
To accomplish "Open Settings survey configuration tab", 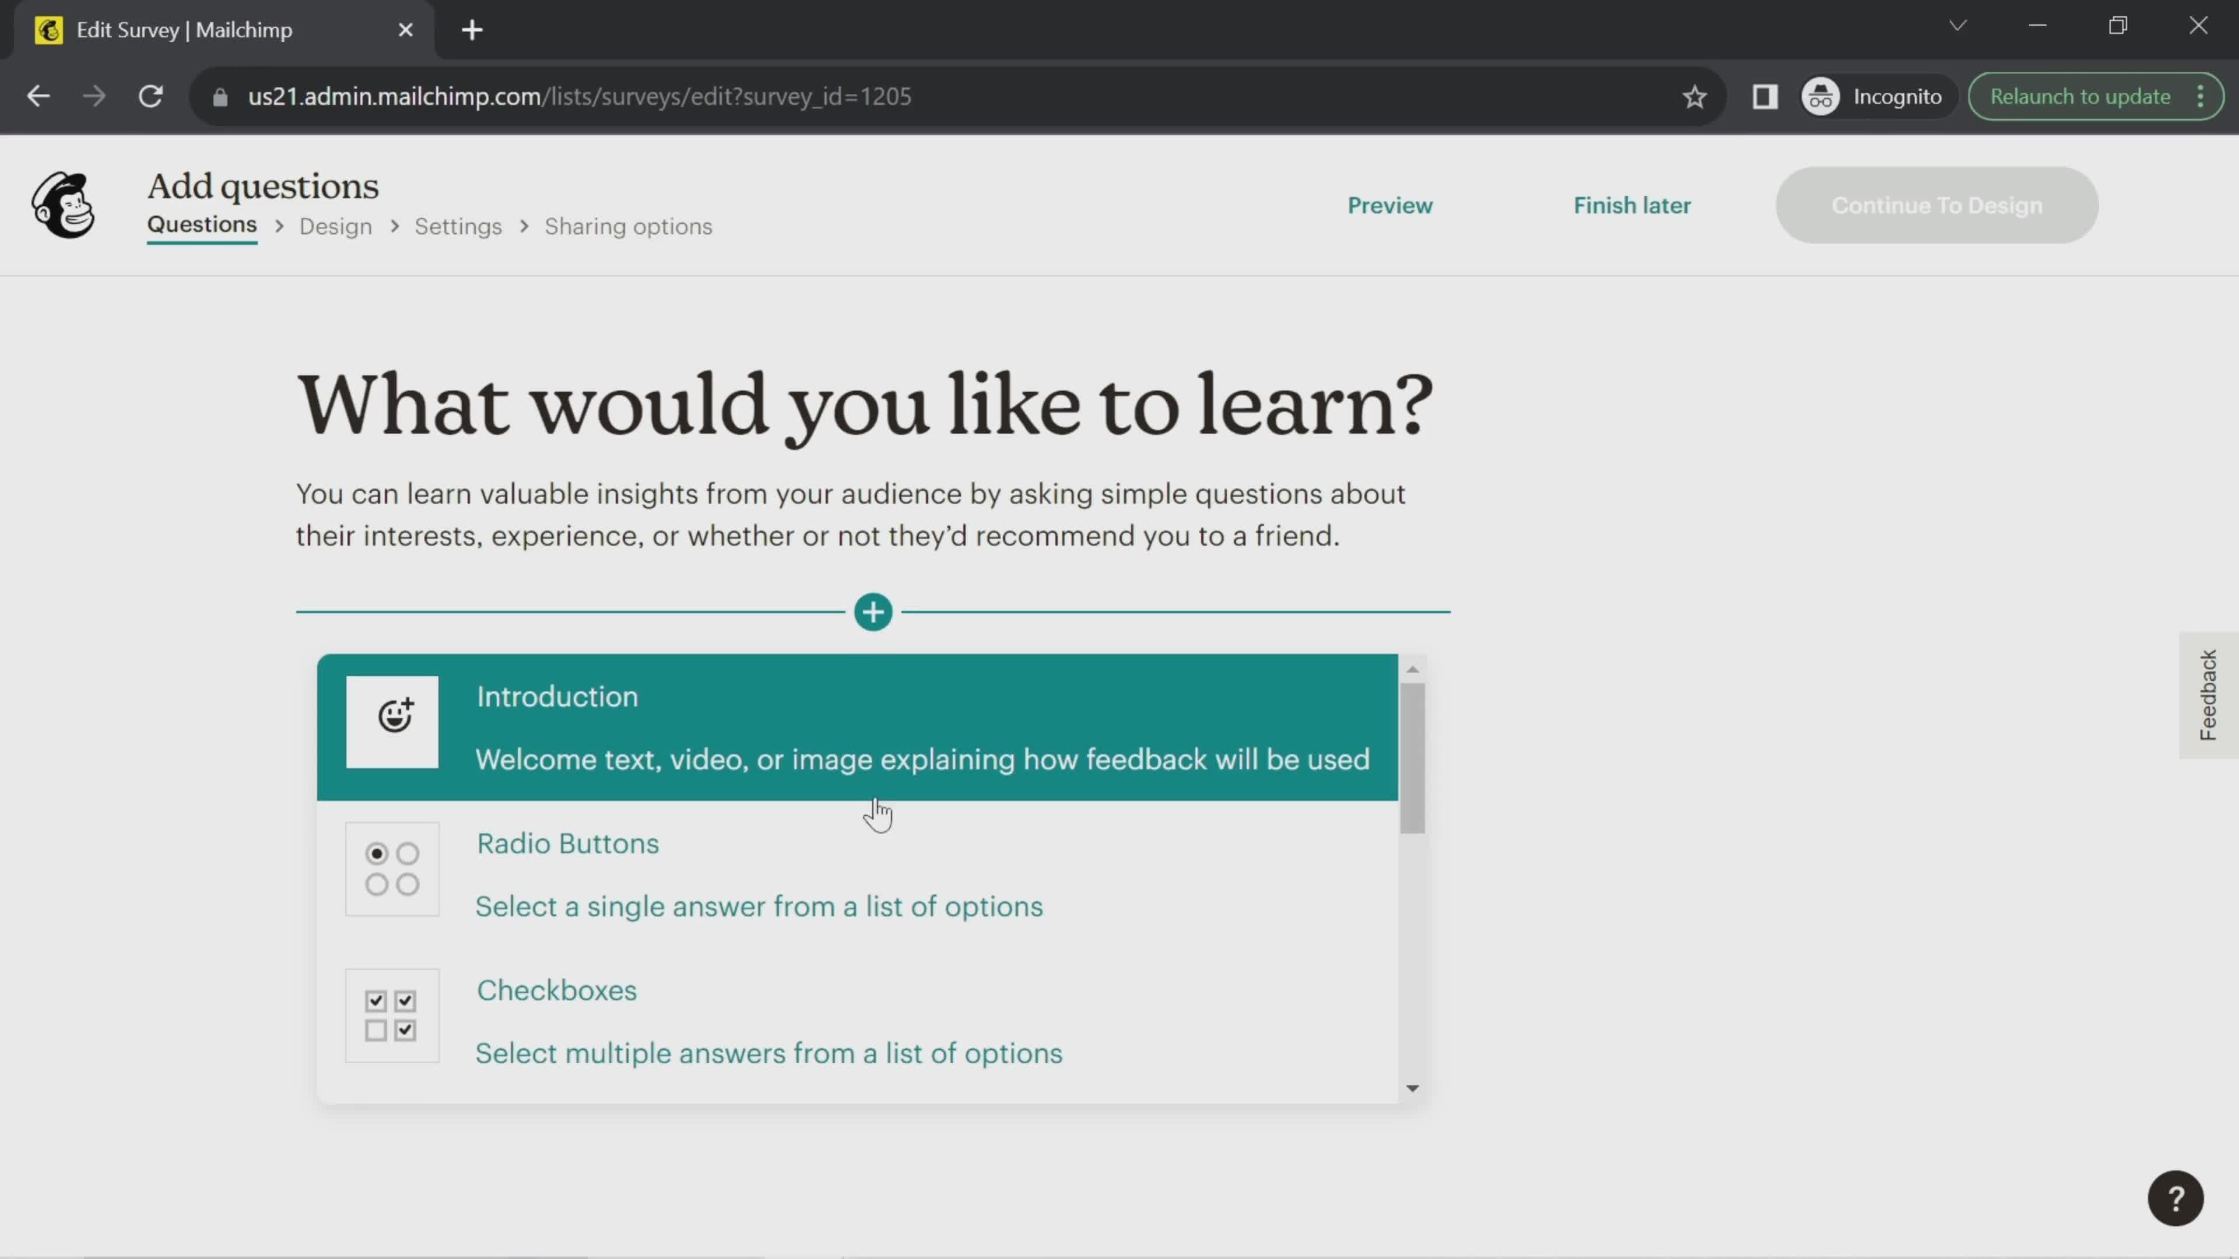I will pos(458,226).
